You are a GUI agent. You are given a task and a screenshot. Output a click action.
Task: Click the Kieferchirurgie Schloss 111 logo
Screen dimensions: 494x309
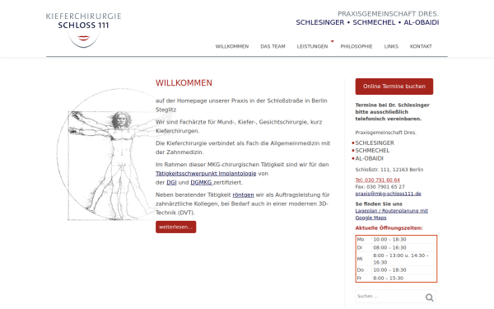click(x=83, y=30)
